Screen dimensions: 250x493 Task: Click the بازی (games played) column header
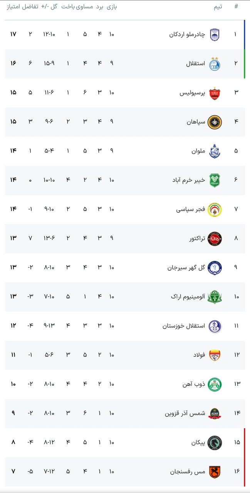tap(111, 7)
